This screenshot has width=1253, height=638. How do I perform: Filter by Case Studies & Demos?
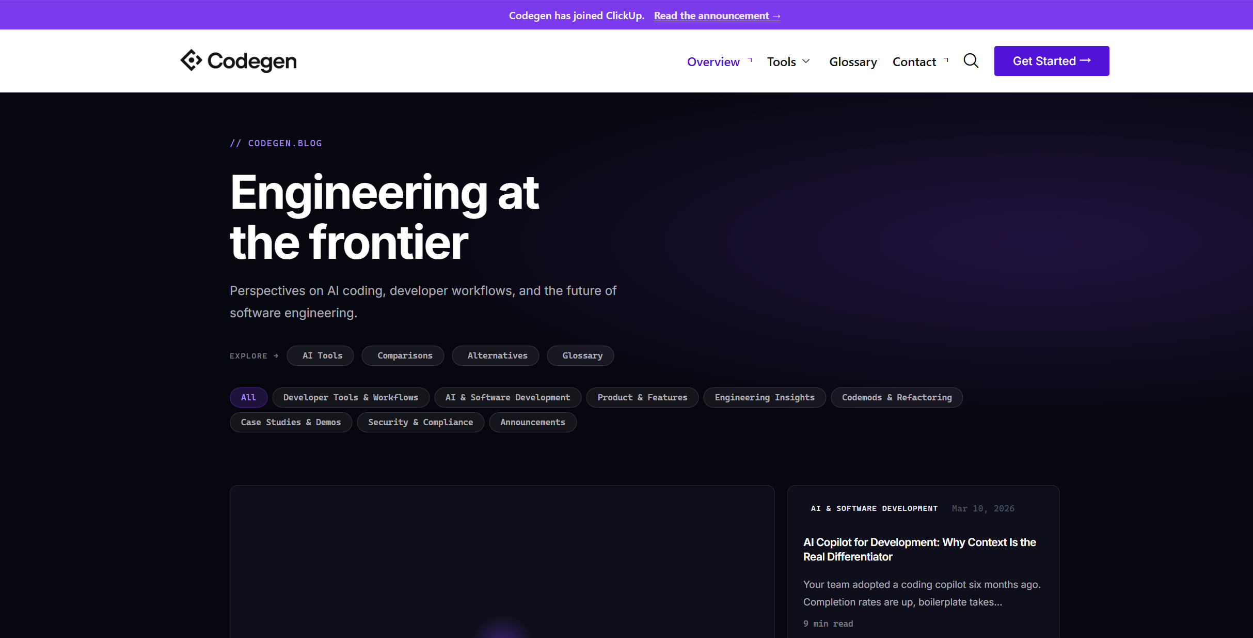[x=291, y=422]
